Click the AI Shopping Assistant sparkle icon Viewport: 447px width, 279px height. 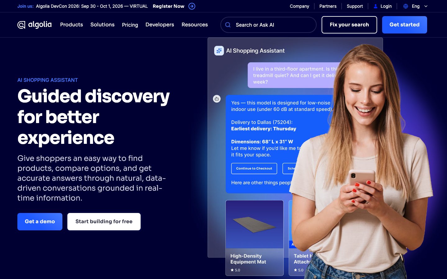(x=219, y=51)
